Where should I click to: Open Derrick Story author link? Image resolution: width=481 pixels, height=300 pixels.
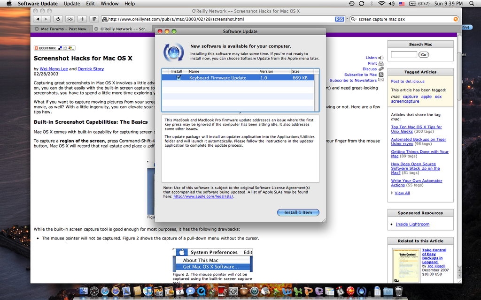[x=91, y=69]
